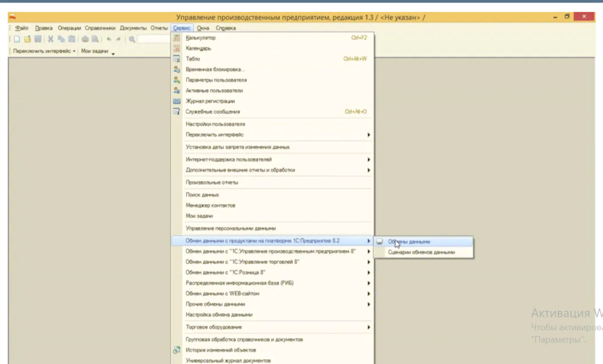Open the Переключить интерфейс toolbar dropdown
Viewport: 603px width, 364px height.
tap(44, 51)
